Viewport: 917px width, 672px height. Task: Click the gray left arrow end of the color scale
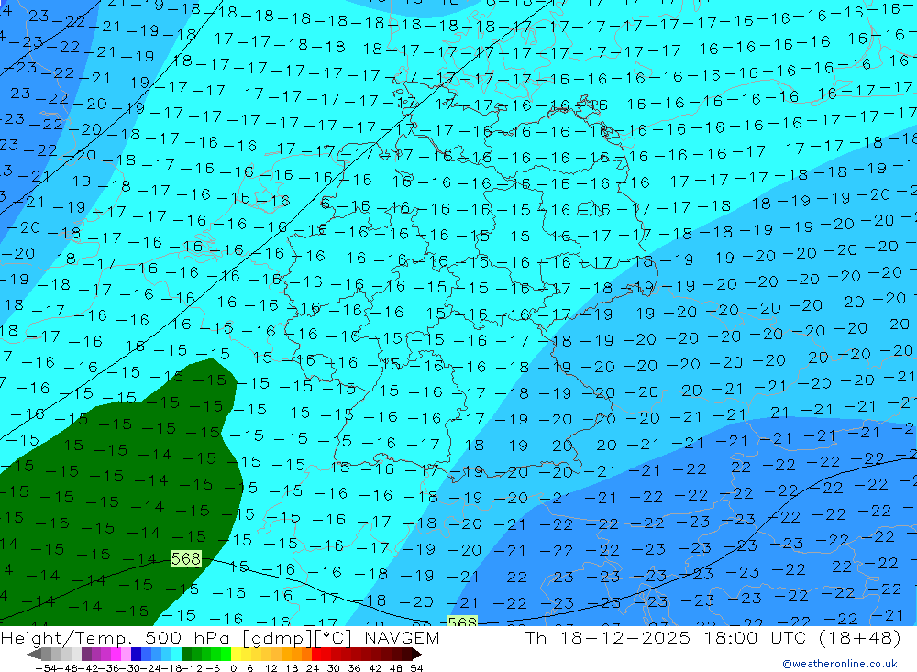[x=33, y=654]
